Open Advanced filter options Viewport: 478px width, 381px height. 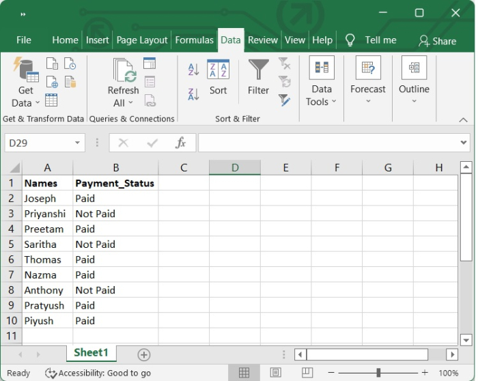285,100
